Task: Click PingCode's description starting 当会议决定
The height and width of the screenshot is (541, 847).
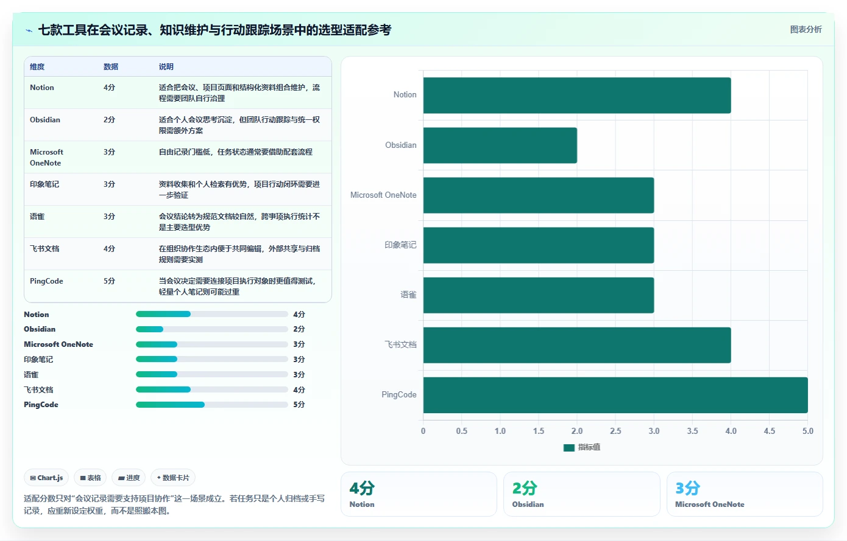Action: [x=238, y=287]
